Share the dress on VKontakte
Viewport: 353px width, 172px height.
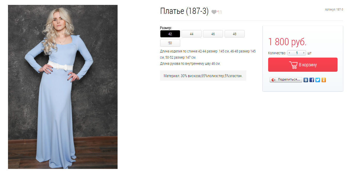tap(306, 80)
